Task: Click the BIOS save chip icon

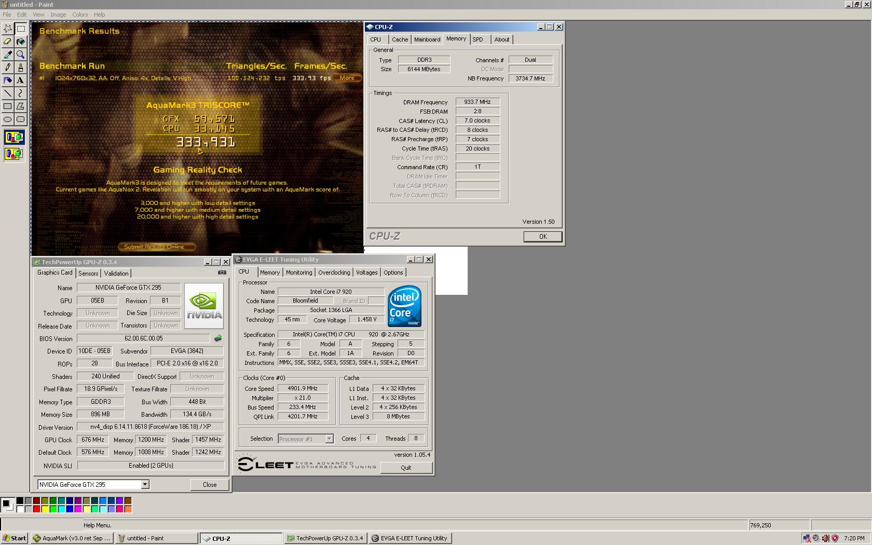Action: click(x=218, y=338)
